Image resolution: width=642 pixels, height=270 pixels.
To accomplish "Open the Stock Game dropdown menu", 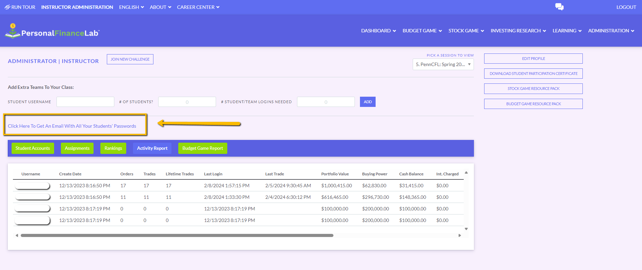I will coord(466,31).
